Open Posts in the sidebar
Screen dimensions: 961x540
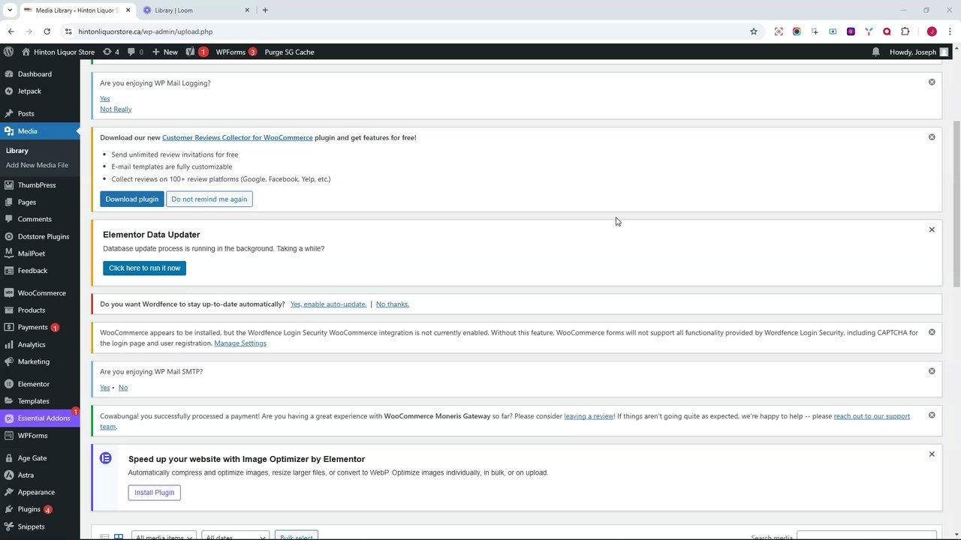[x=26, y=113]
